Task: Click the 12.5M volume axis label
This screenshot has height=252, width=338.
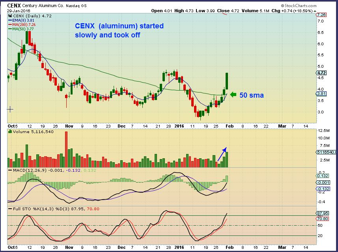Action: (x=324, y=131)
